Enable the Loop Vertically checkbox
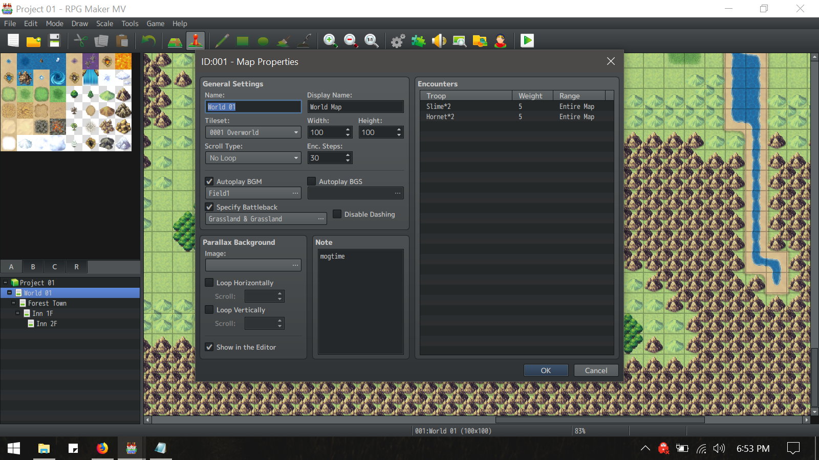 (209, 310)
